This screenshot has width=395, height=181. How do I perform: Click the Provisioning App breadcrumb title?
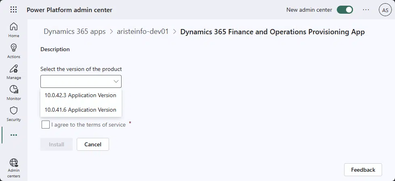point(273,32)
